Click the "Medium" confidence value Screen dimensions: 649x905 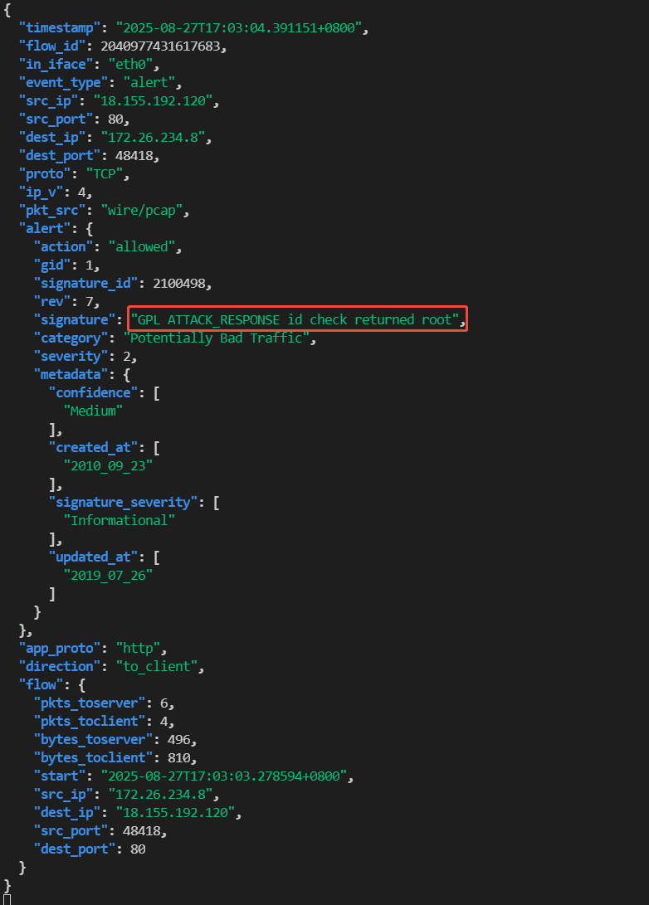pos(94,411)
